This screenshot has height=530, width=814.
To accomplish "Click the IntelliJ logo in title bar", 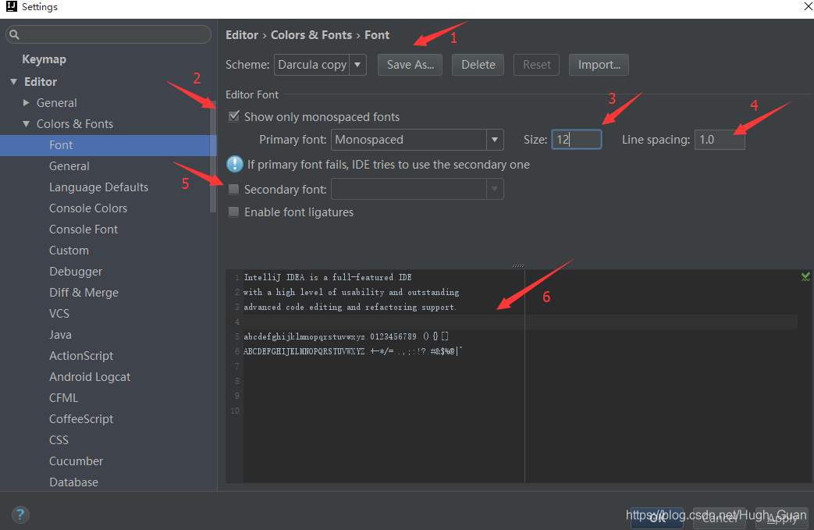I will (x=12, y=6).
